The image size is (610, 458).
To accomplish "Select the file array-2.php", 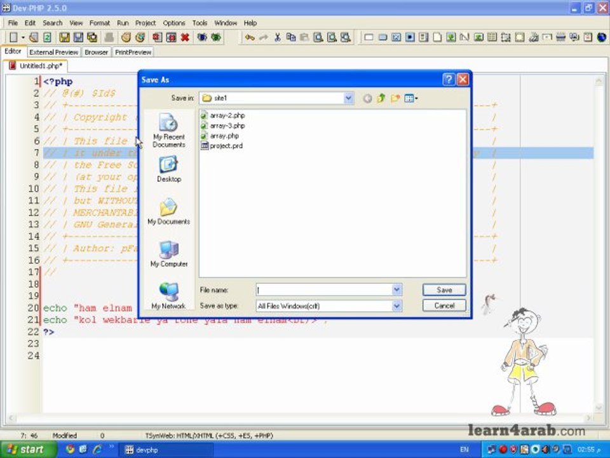I will [222, 115].
